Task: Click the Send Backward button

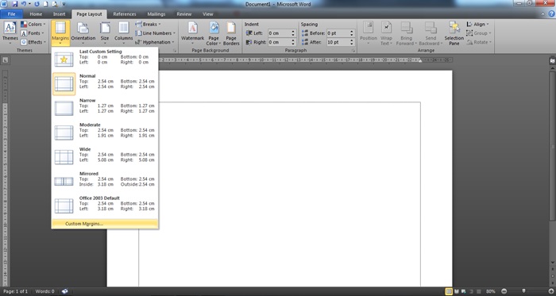Action: (431, 33)
